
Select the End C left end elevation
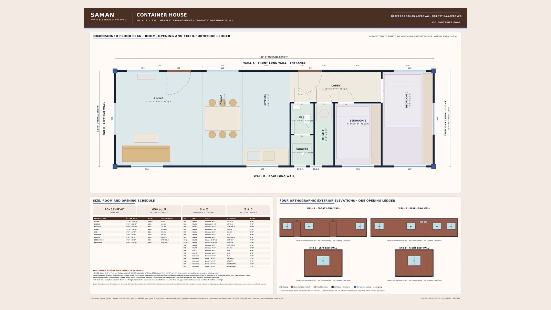coord(323,263)
